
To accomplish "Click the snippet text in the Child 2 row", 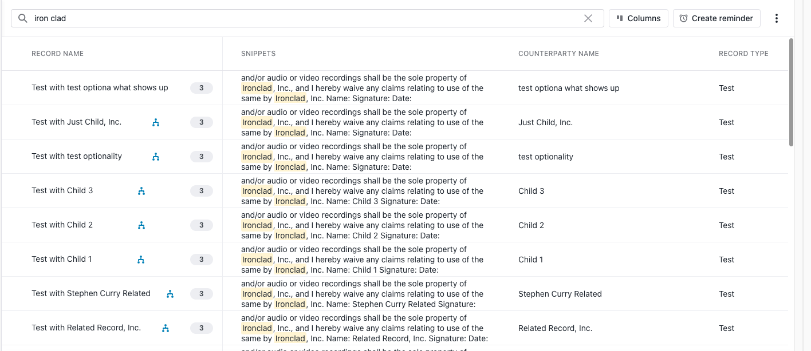I will (x=363, y=225).
